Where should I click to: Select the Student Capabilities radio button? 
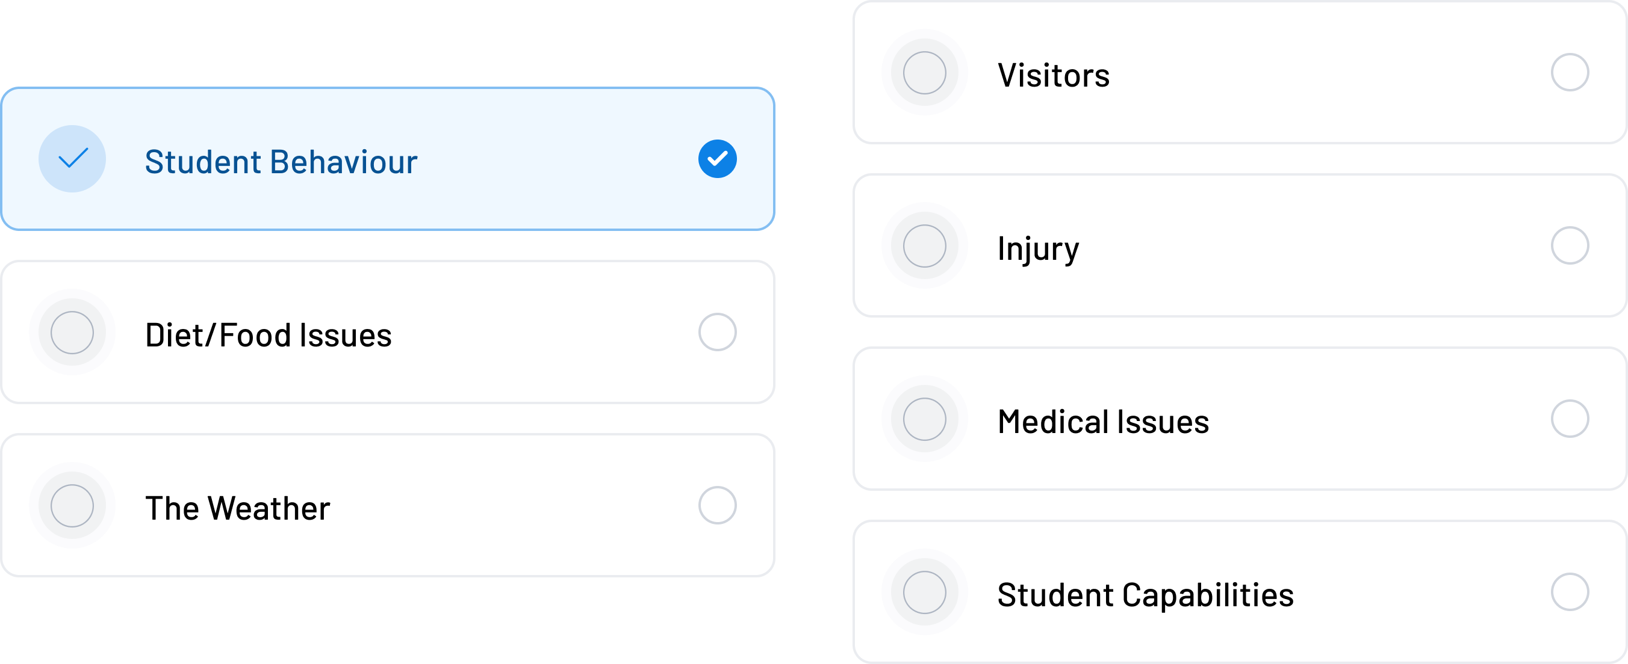(1569, 592)
